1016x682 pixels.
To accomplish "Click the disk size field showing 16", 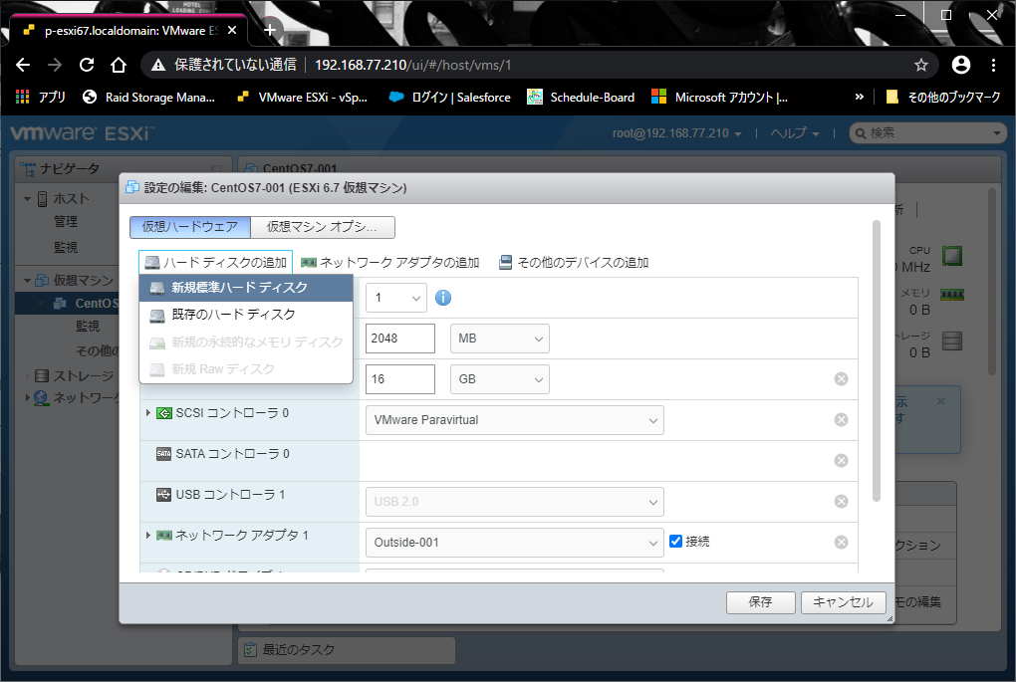I will click(x=400, y=379).
